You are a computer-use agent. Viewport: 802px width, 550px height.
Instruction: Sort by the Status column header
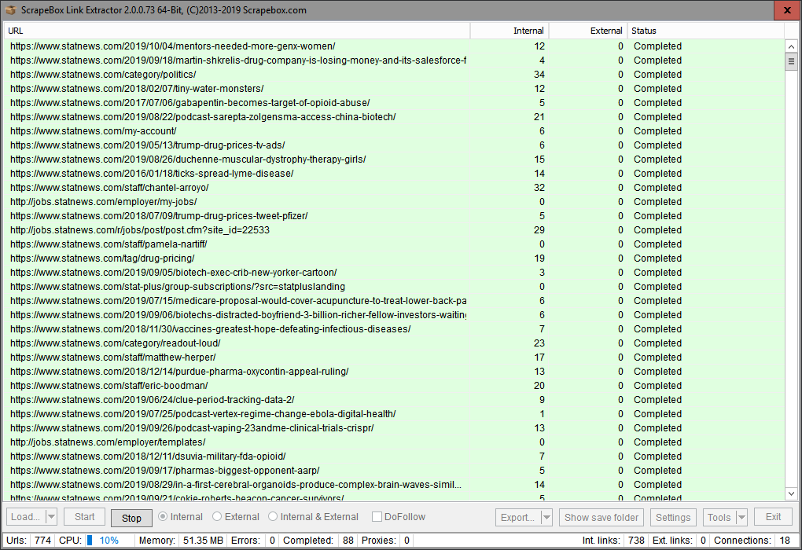point(706,31)
